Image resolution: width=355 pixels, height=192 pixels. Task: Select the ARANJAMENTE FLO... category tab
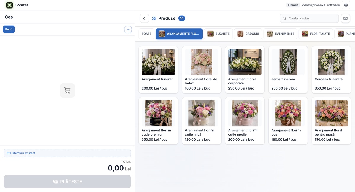(x=179, y=34)
